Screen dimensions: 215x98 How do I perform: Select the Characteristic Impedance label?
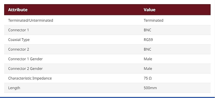pyautogui.click(x=30, y=78)
